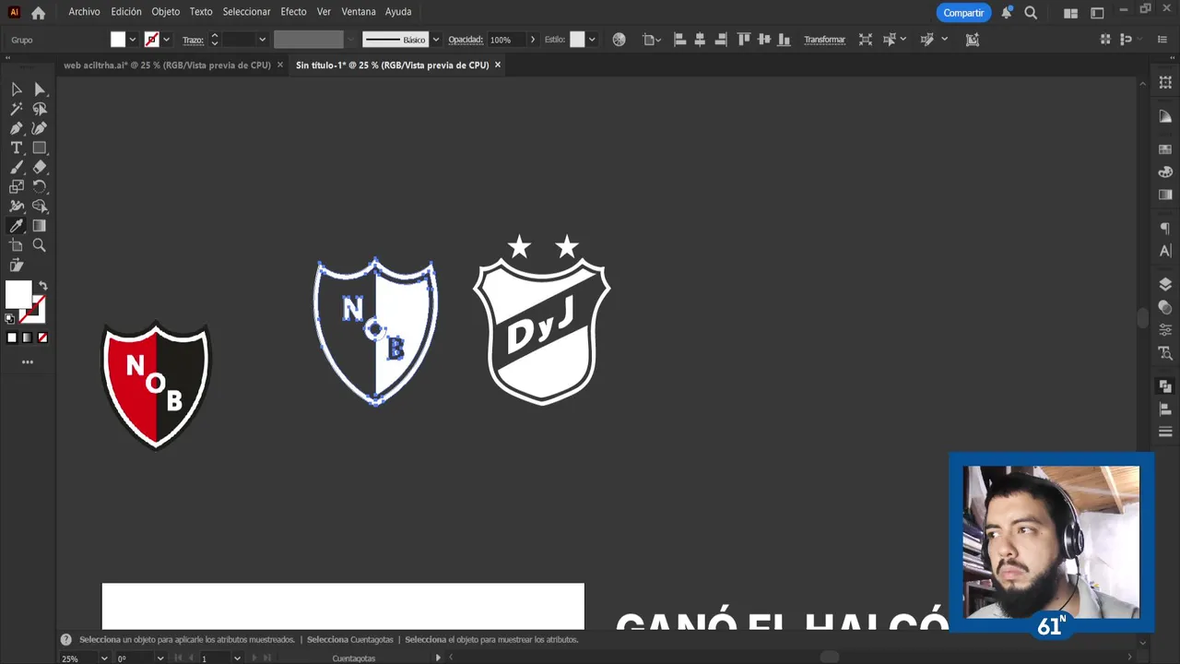
Task: Select the Gradient tool
Action: click(40, 226)
